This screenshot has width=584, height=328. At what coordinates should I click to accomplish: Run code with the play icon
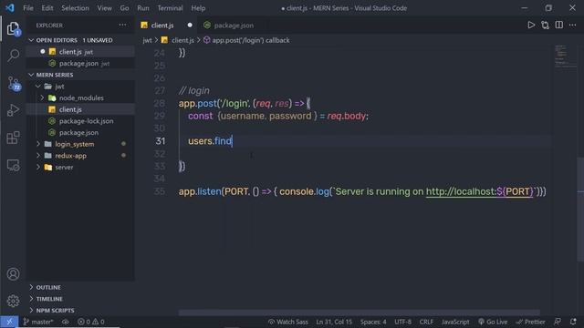(531, 26)
